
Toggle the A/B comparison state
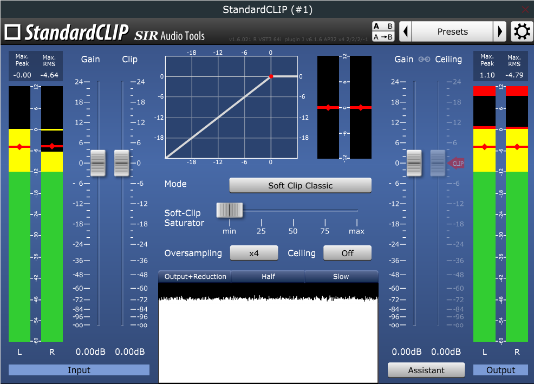(383, 26)
